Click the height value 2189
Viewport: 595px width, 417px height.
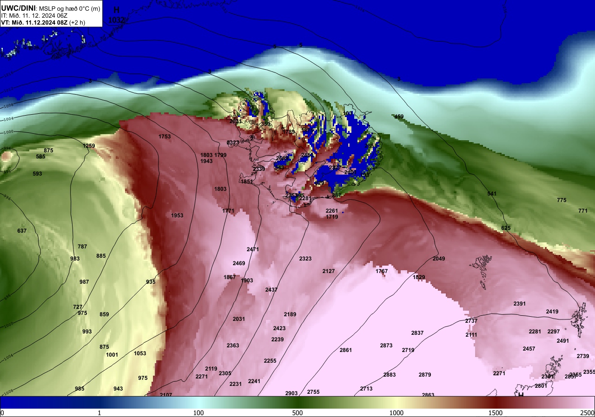click(x=290, y=314)
